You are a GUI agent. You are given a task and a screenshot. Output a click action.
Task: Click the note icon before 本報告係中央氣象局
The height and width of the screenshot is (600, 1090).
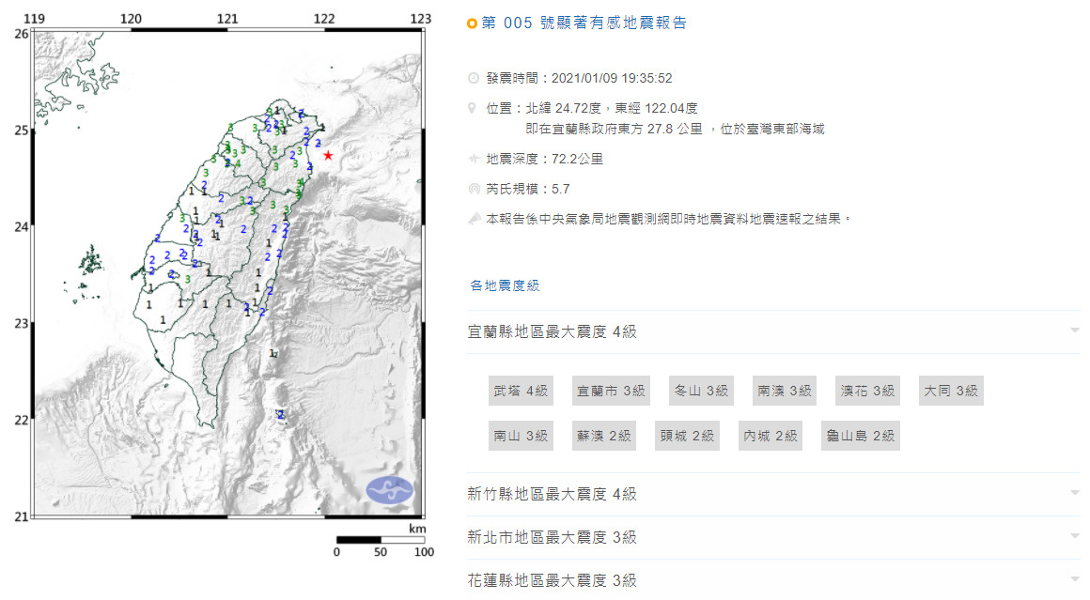(473, 219)
